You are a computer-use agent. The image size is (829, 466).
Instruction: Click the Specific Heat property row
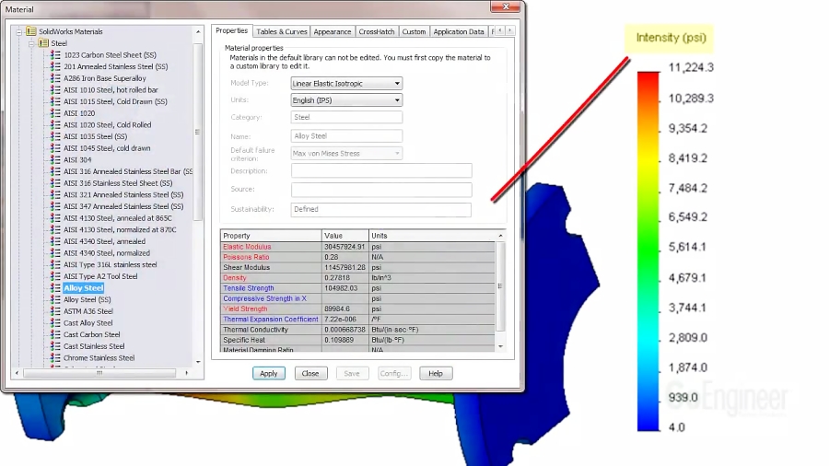click(357, 340)
